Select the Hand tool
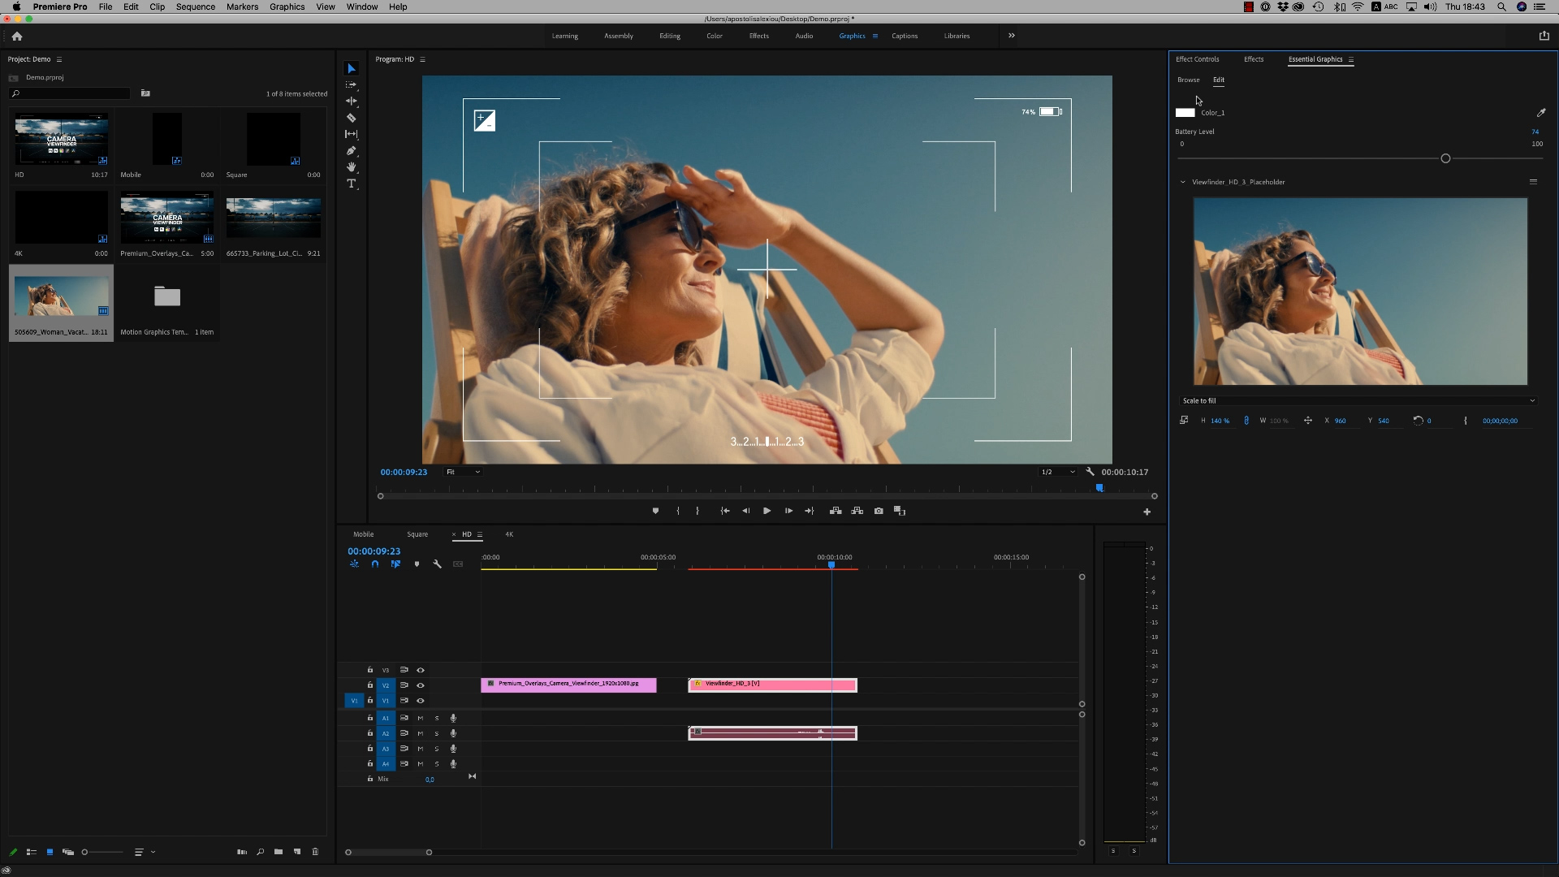 [352, 167]
